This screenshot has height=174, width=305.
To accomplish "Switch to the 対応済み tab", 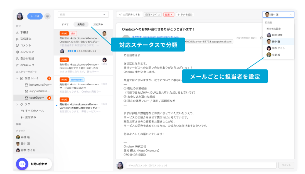I will coord(98,24).
